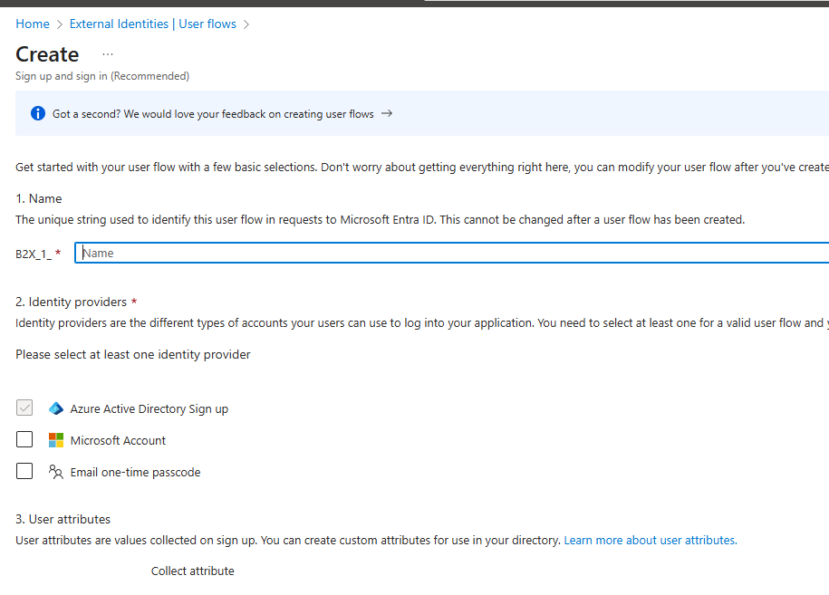The image size is (829, 595).
Task: Open the Learn more about user attributes link
Action: (649, 540)
